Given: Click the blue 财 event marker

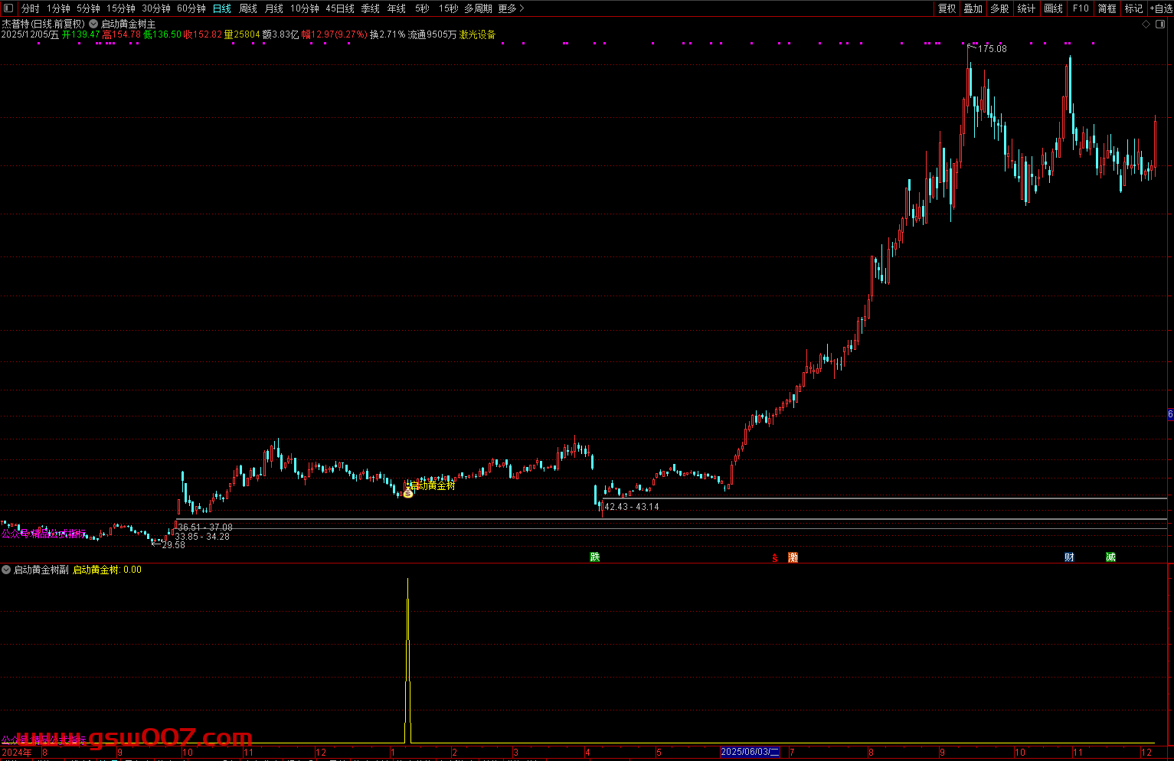Looking at the screenshot, I should coord(1069,557).
